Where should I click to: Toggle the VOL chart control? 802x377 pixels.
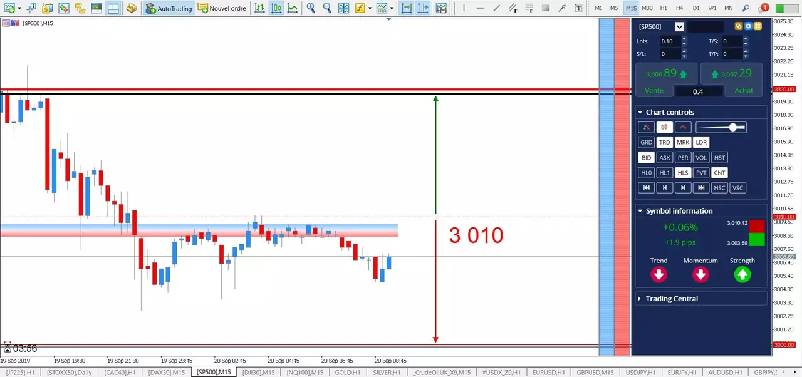point(701,158)
